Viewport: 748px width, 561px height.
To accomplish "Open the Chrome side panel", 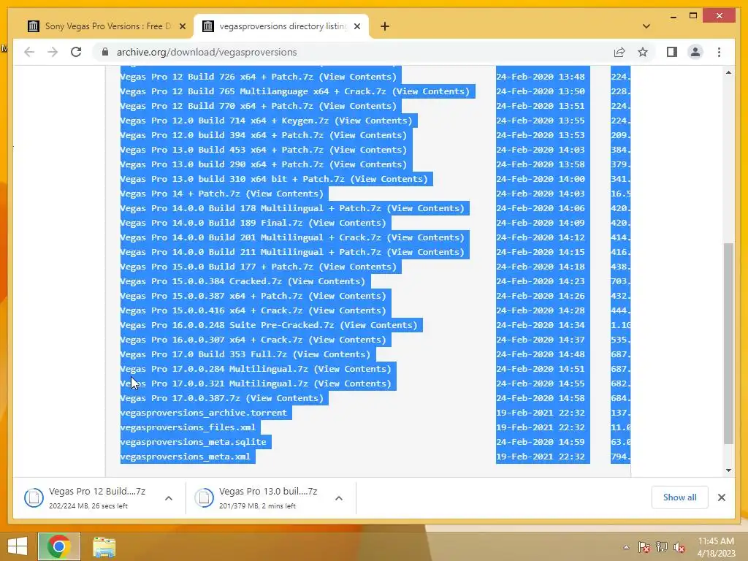I will [672, 52].
